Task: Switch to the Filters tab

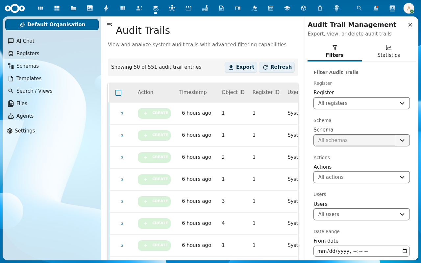Action: (x=334, y=52)
